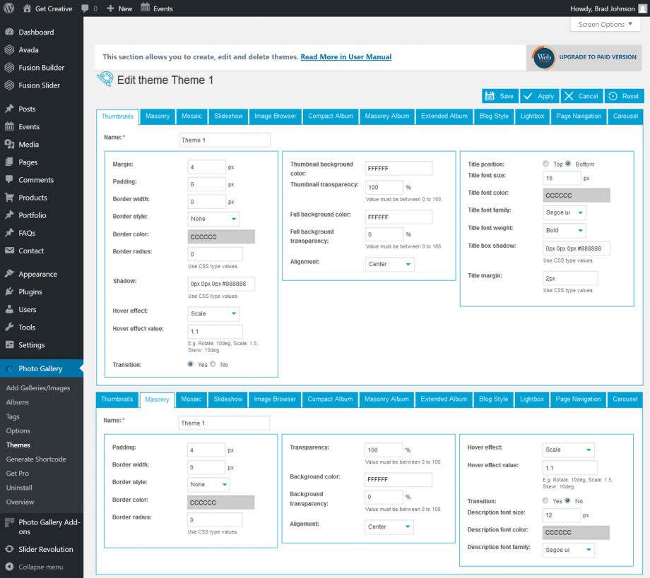
Task: Click the Thumbnails Border color swatch
Action: click(x=221, y=236)
